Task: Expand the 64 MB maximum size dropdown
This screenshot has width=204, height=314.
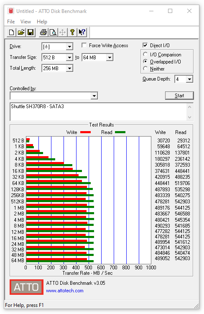Action: (x=110, y=58)
